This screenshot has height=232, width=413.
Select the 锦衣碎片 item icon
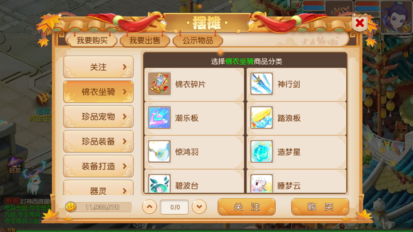(159, 84)
